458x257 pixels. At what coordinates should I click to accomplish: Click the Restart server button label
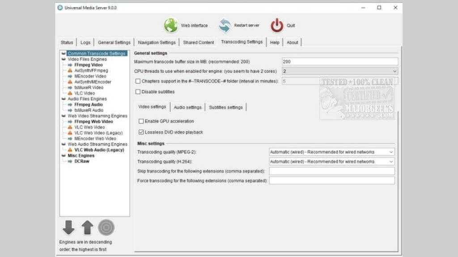pyautogui.click(x=247, y=25)
